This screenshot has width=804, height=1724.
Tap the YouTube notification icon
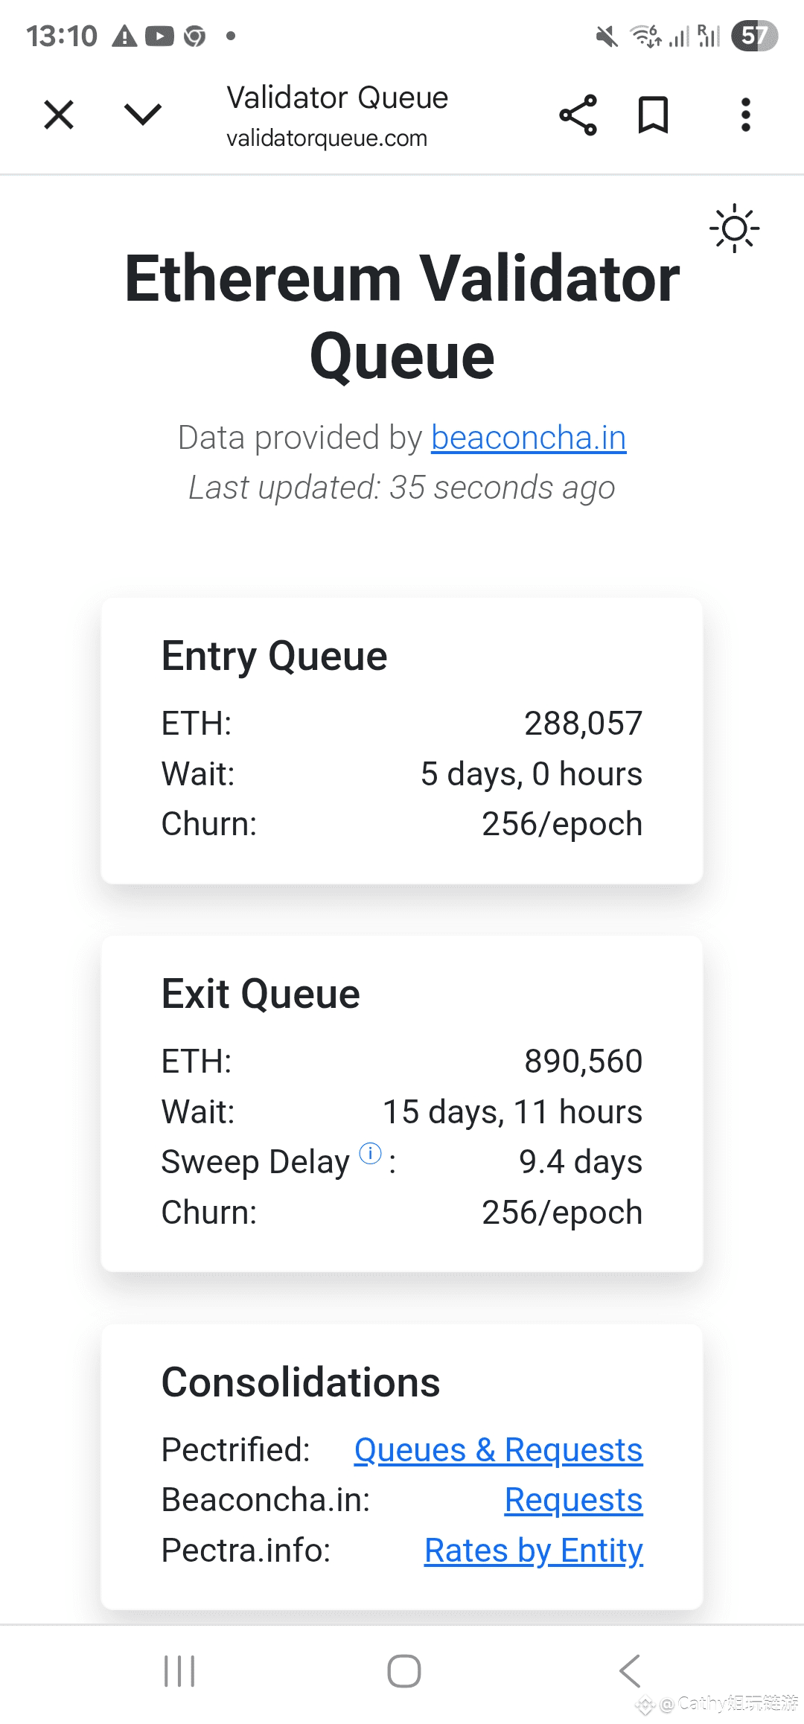(159, 36)
